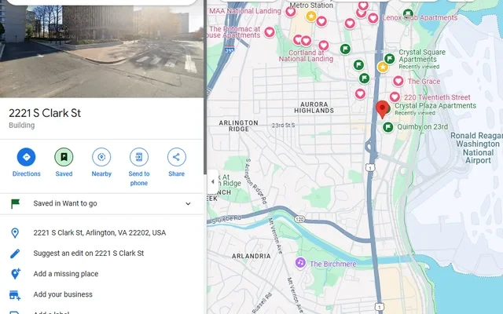The image size is (503, 314).
Task: Collapse the side panel arrow
Action: coord(212,181)
